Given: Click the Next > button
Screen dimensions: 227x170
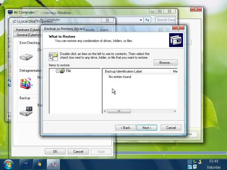Looking at the screenshot, I should click(147, 128).
